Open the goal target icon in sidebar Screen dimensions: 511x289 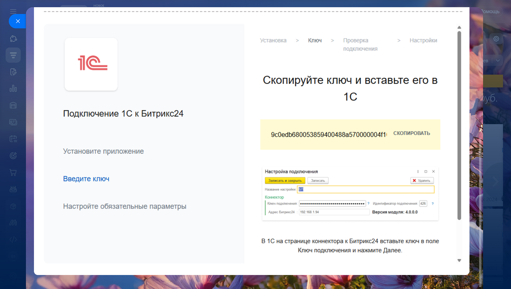click(13, 156)
